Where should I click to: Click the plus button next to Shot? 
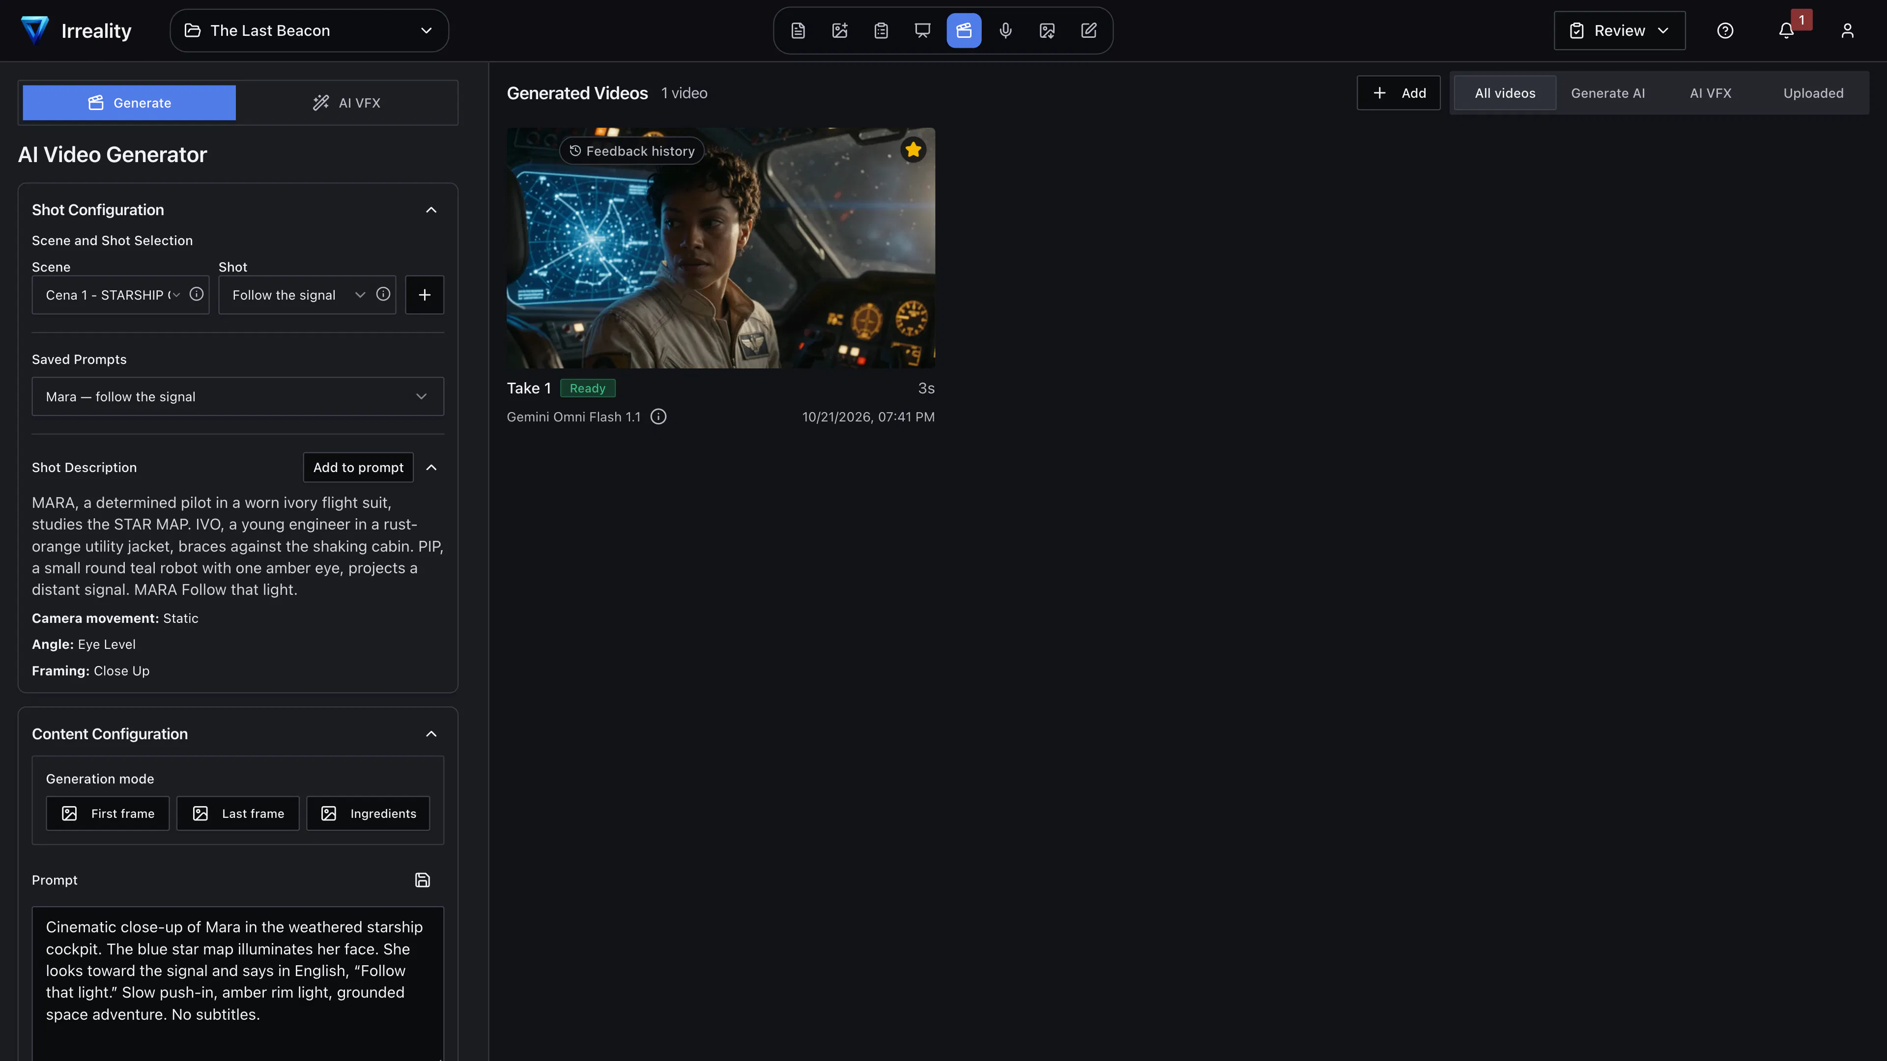coord(425,295)
